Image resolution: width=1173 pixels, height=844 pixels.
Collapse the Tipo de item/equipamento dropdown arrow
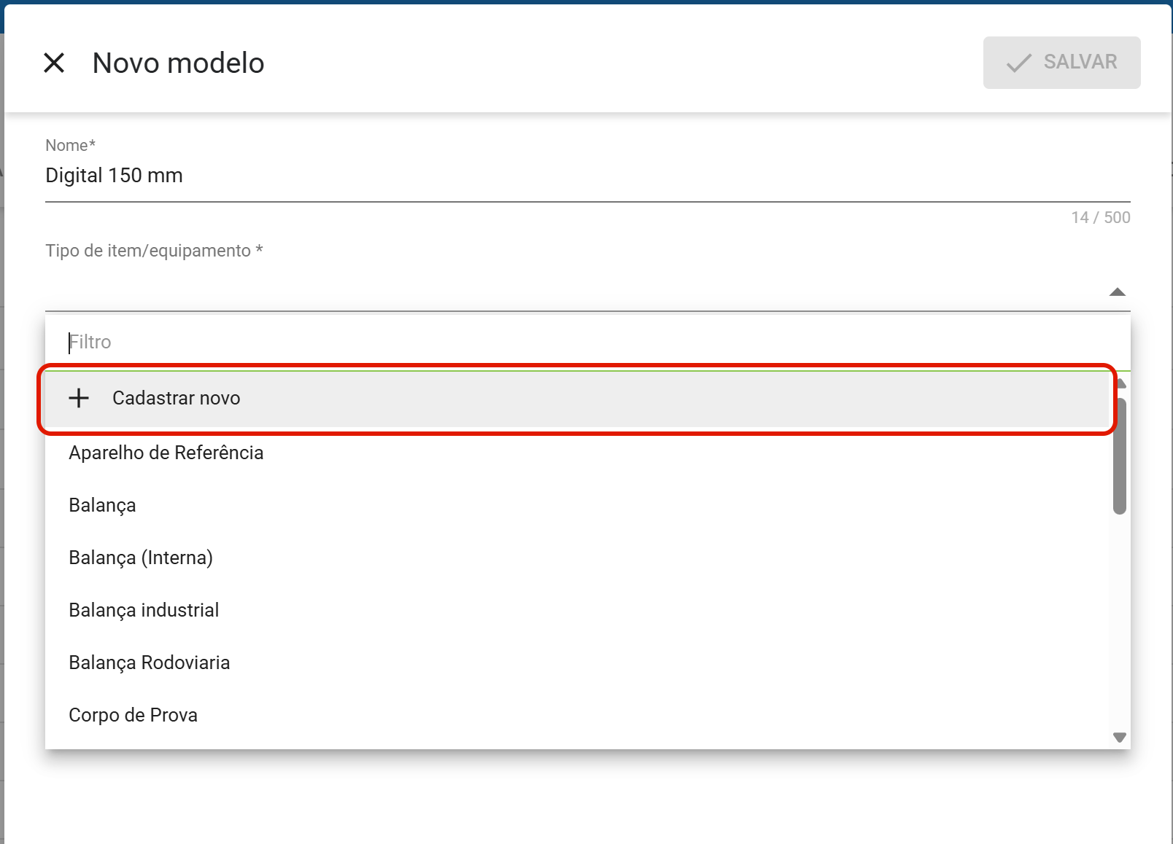pyautogui.click(x=1117, y=292)
